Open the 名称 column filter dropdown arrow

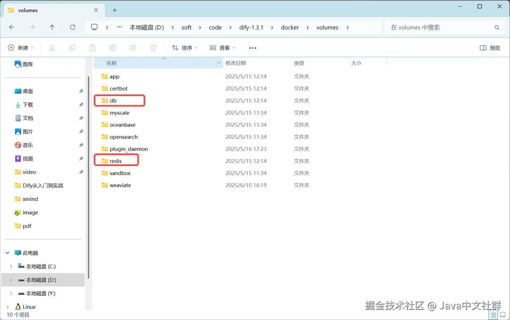219,63
